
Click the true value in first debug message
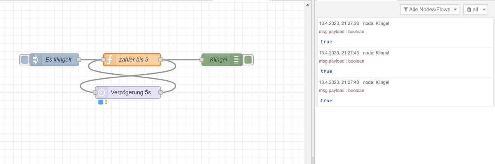click(x=326, y=42)
